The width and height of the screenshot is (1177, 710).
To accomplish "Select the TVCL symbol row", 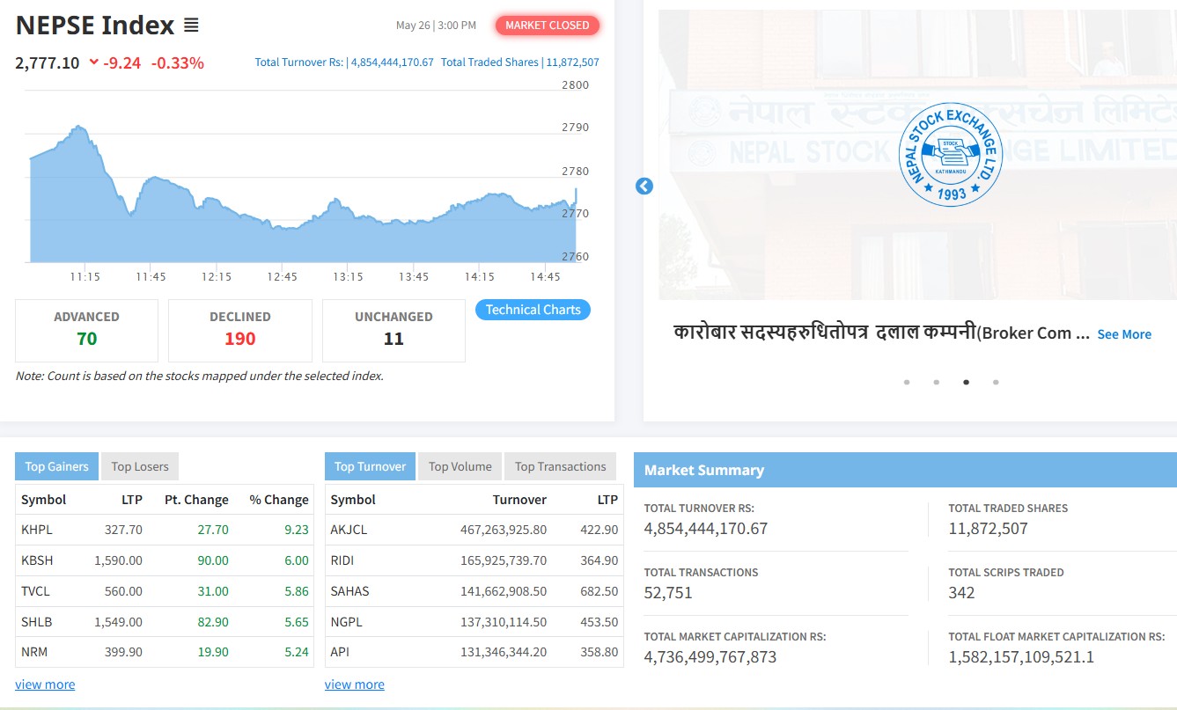I will (x=165, y=591).
